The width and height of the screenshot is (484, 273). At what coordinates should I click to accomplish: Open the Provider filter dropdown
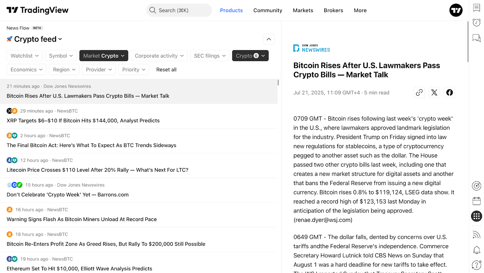(99, 70)
